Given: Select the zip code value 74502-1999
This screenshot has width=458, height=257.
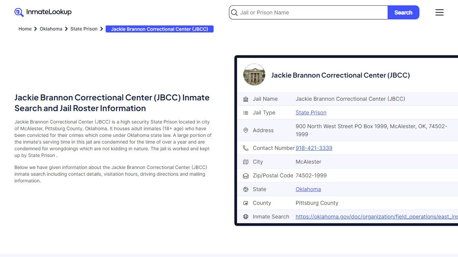Looking at the screenshot, I should (x=311, y=176).
